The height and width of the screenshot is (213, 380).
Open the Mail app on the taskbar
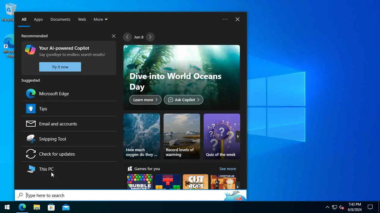[66, 207]
